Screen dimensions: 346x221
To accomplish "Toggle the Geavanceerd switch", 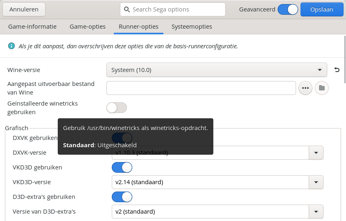I will 288,9.
